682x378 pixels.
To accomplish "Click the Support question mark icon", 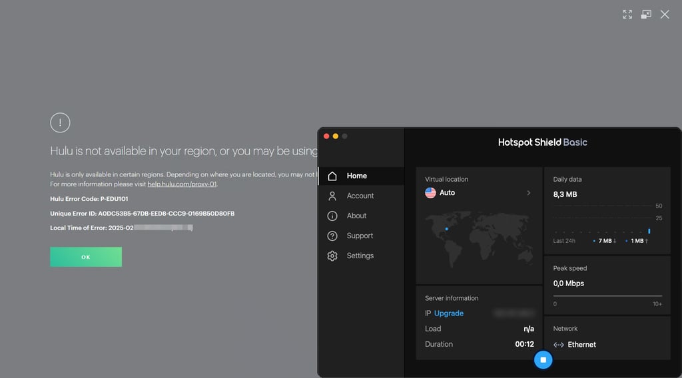I will [x=332, y=236].
